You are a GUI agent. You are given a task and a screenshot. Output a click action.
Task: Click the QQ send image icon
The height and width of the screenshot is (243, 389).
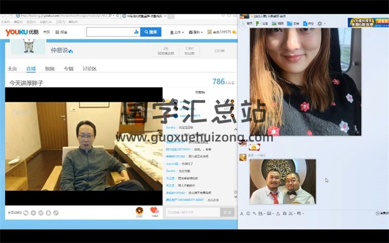point(270,214)
